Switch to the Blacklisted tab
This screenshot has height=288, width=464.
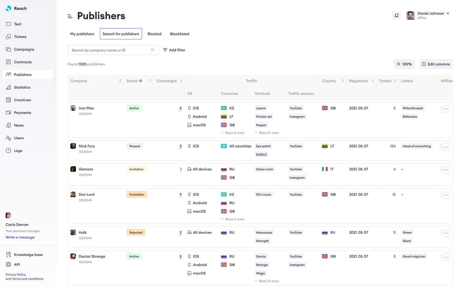[179, 34]
